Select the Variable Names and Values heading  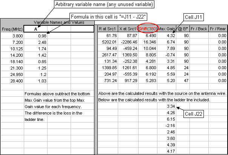(x=59, y=22)
